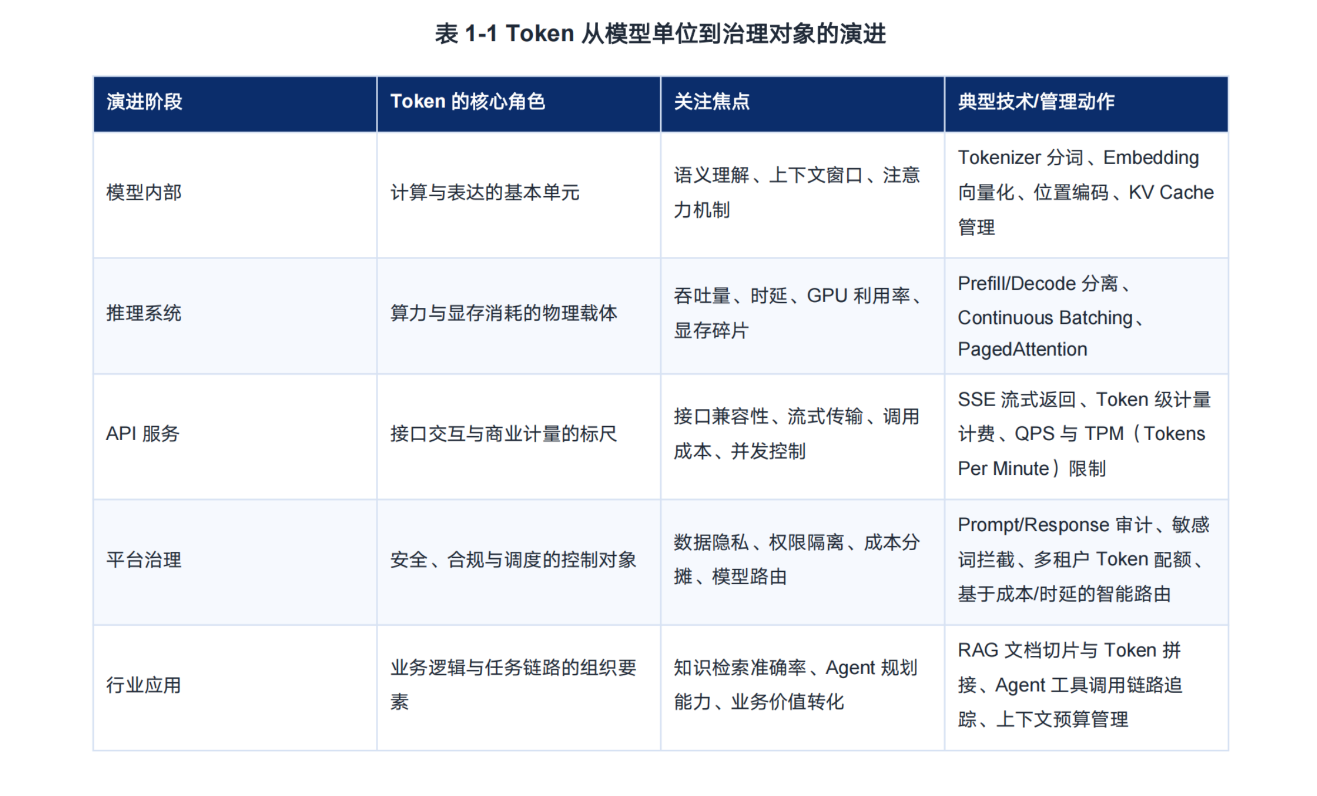Click the '行业应用' row label

pos(144,685)
